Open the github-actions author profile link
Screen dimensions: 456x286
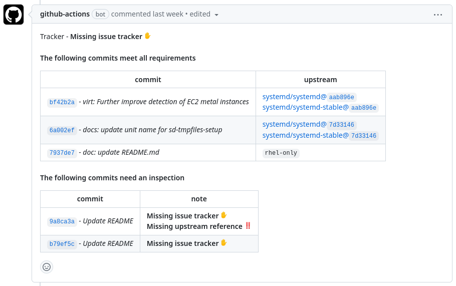point(65,14)
